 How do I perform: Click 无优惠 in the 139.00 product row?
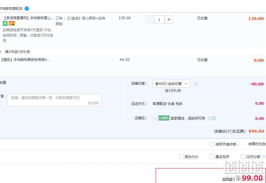tap(202, 18)
